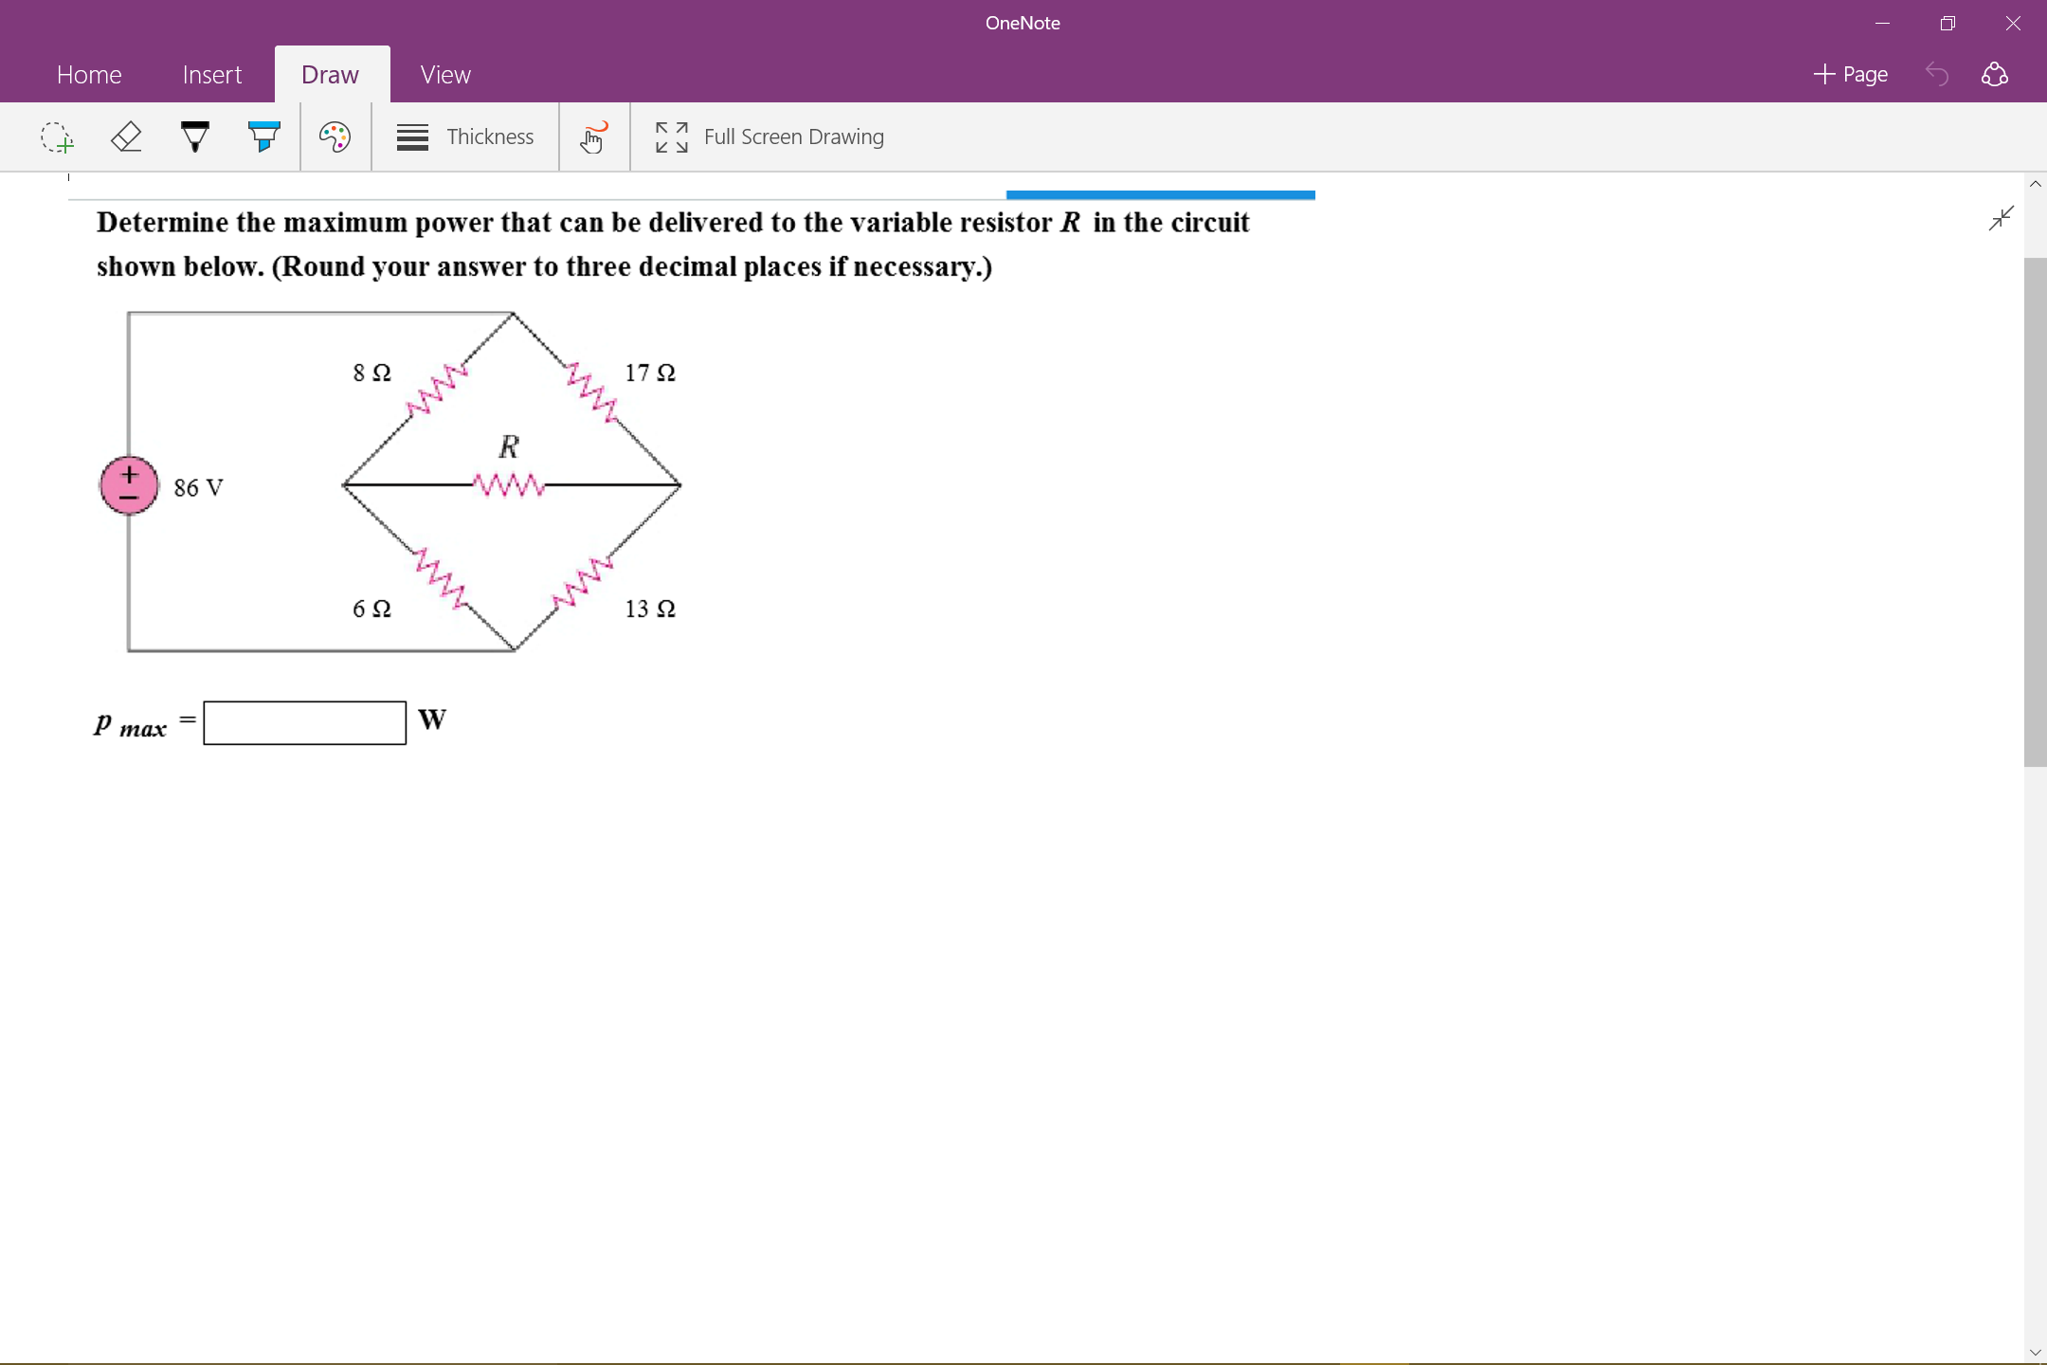Select the blue Highlighter tool
This screenshot has width=2047, height=1365.
coord(263,137)
